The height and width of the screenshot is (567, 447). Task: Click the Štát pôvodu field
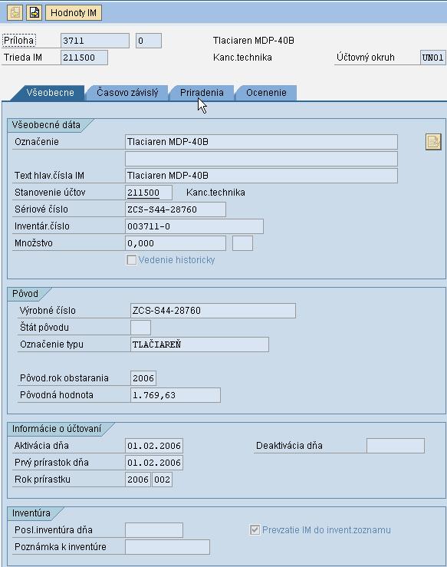click(140, 328)
